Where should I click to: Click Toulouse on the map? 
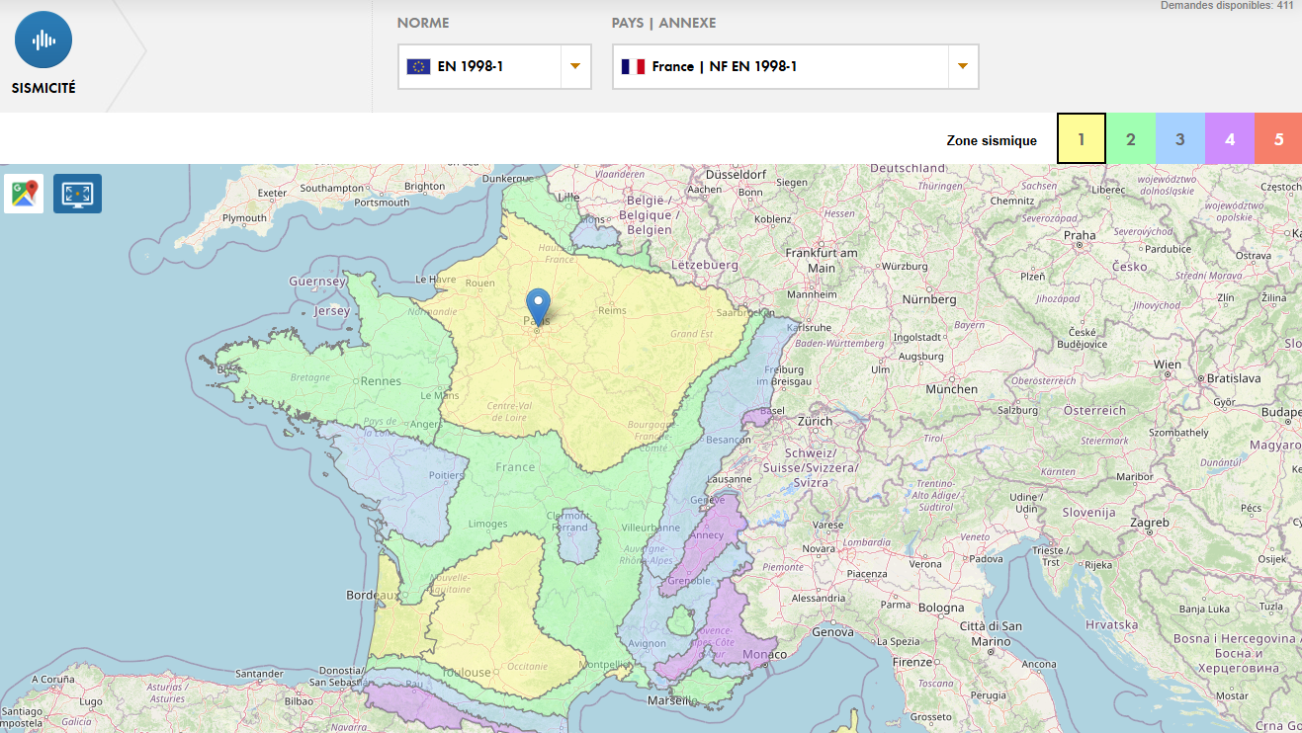[x=467, y=673]
